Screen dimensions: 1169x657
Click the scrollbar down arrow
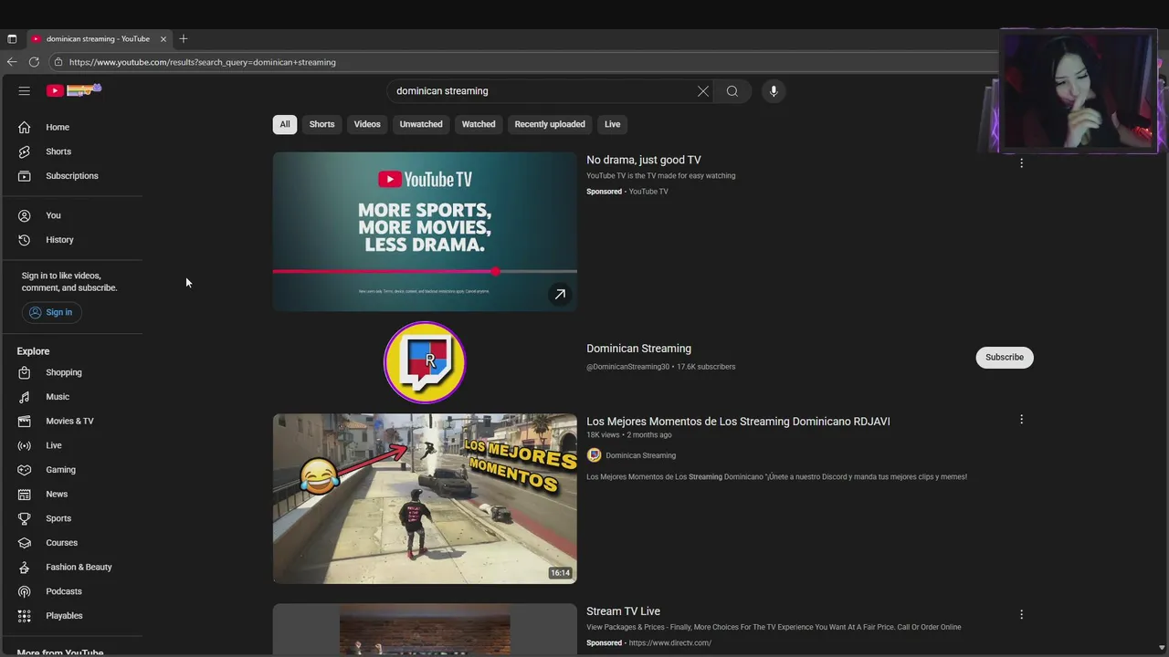[1162, 648]
